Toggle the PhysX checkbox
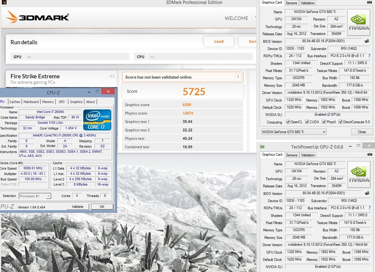Viewport: 375px width, 272px height. [x=324, y=122]
